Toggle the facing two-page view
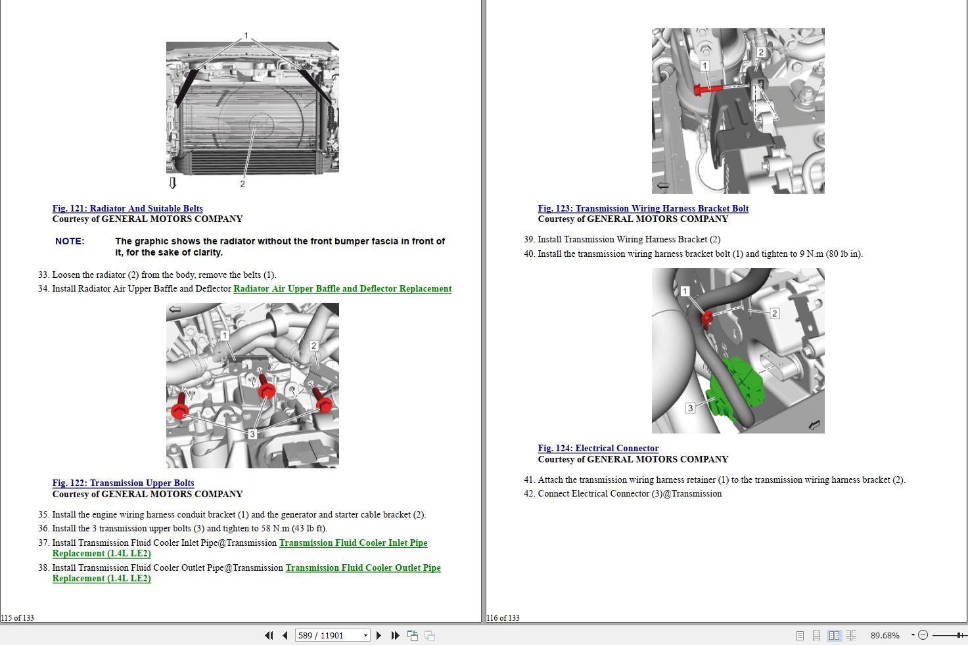The height and width of the screenshot is (645, 968). click(x=834, y=635)
